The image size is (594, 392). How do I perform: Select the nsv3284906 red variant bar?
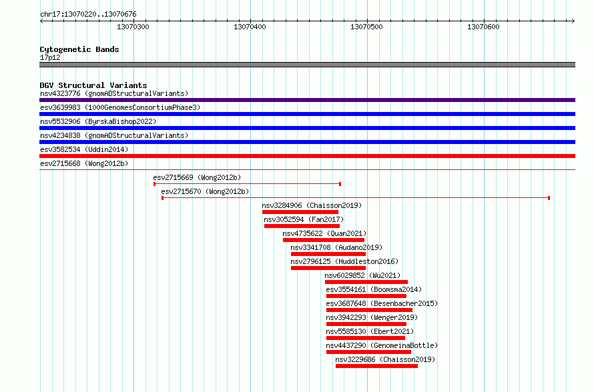pyautogui.click(x=300, y=212)
